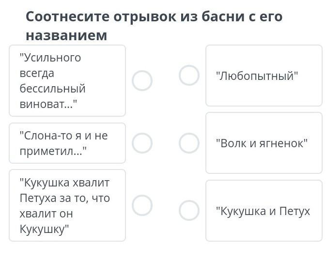326x262 pixels.
Task: Click the "Слона-то я и не приметил..." card
Action: [67, 143]
